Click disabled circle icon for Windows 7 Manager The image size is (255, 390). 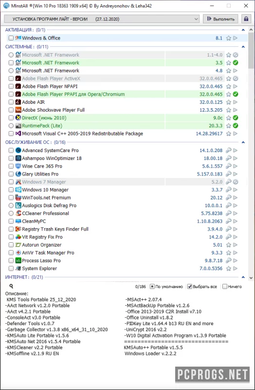point(236,182)
